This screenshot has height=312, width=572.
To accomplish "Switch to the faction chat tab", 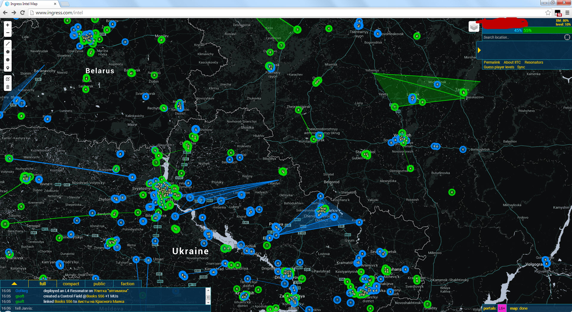I will 128,284.
